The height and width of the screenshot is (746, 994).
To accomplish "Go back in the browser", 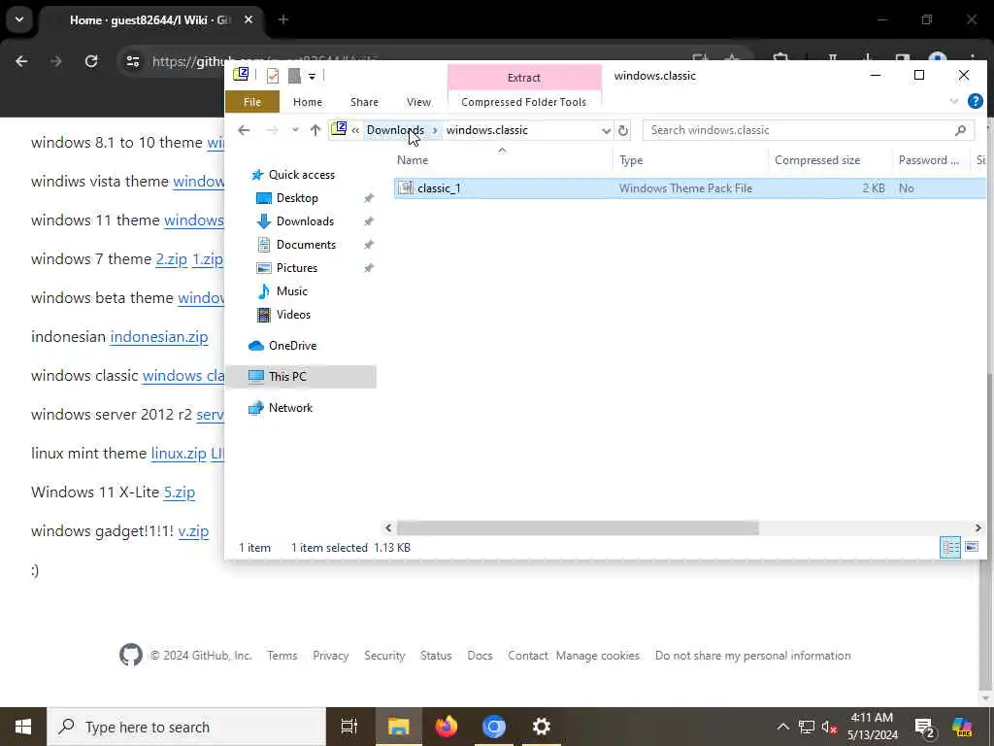I will pos(21,61).
